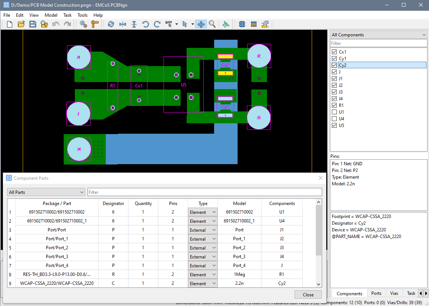This screenshot has width=429, height=306.
Task: Open the All Parts dropdown
Action: (46, 192)
